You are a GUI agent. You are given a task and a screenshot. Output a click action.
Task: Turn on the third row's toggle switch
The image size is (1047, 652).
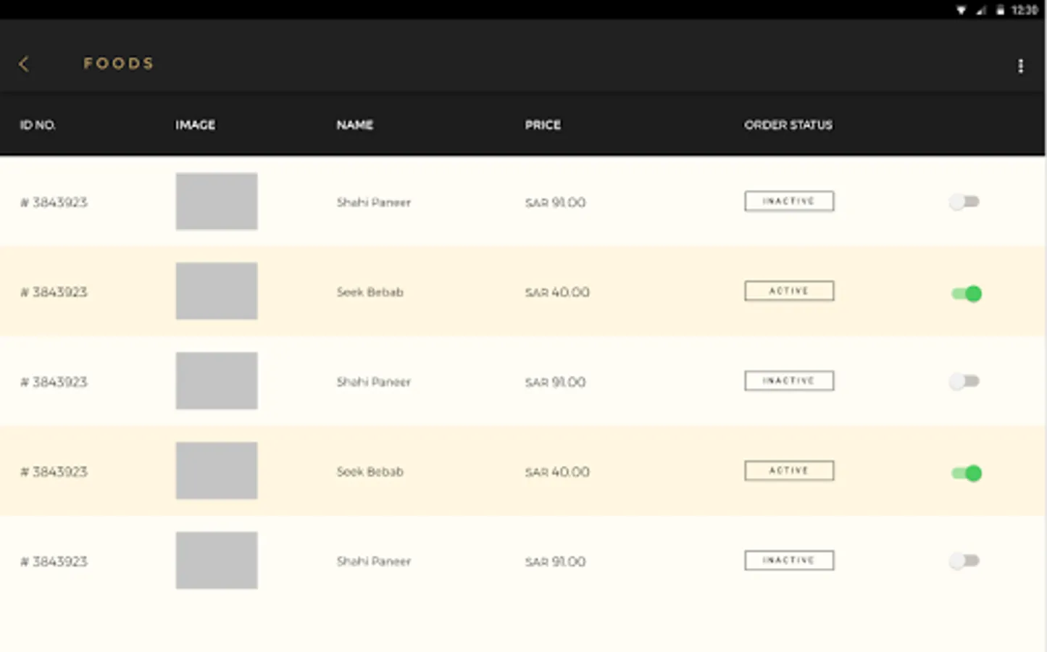(964, 381)
